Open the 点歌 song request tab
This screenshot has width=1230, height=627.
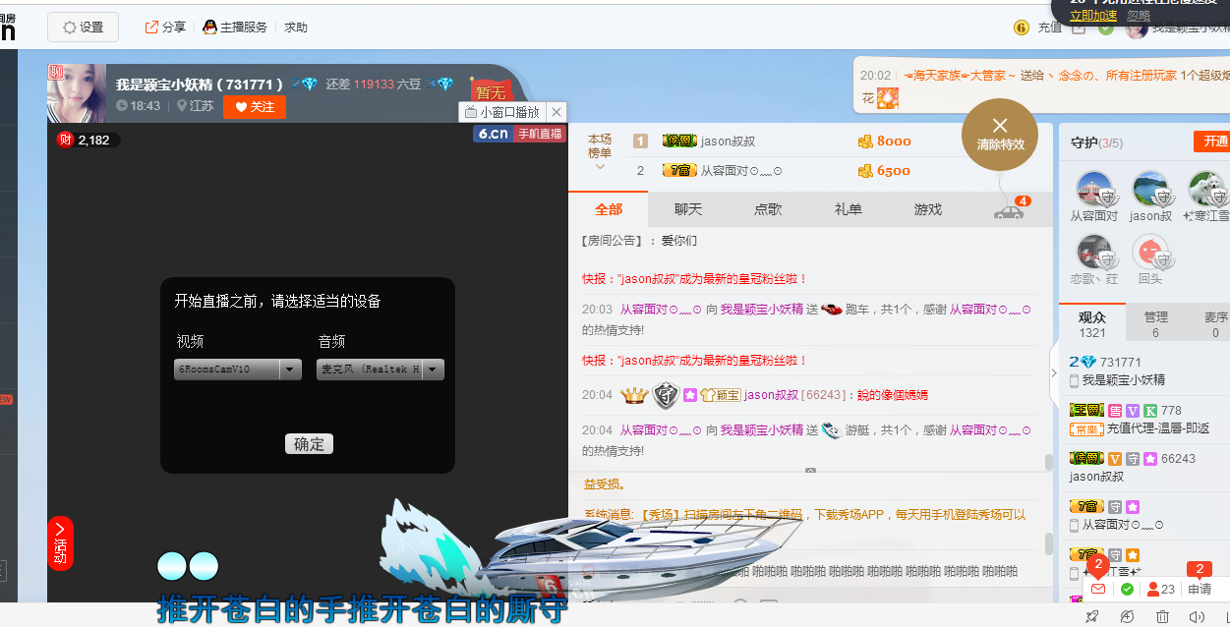[768, 209]
